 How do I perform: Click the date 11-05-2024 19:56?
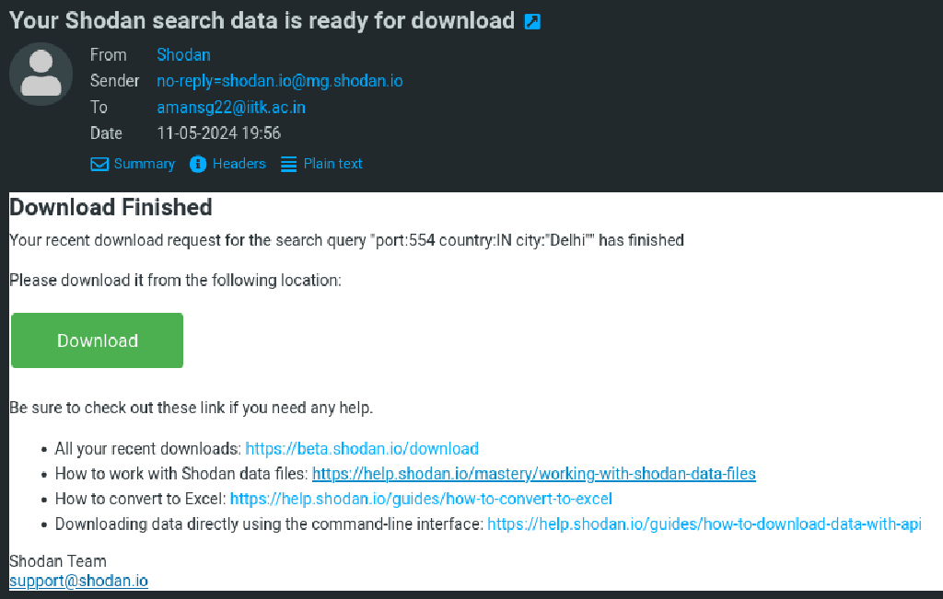218,133
